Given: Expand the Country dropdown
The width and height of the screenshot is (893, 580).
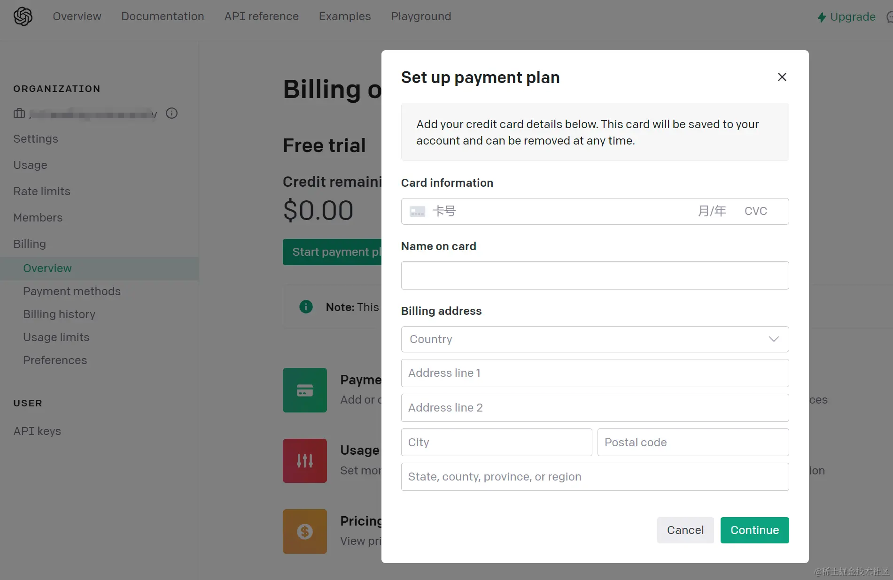Looking at the screenshot, I should pyautogui.click(x=595, y=339).
